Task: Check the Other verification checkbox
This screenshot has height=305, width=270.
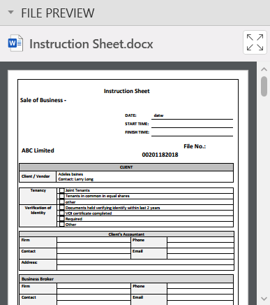Action: (61, 225)
